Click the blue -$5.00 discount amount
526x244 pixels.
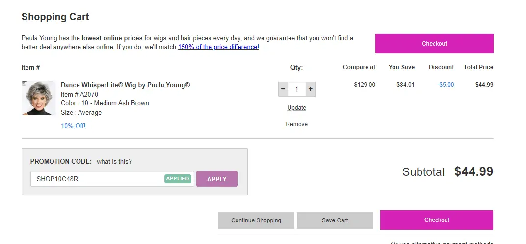pos(446,85)
